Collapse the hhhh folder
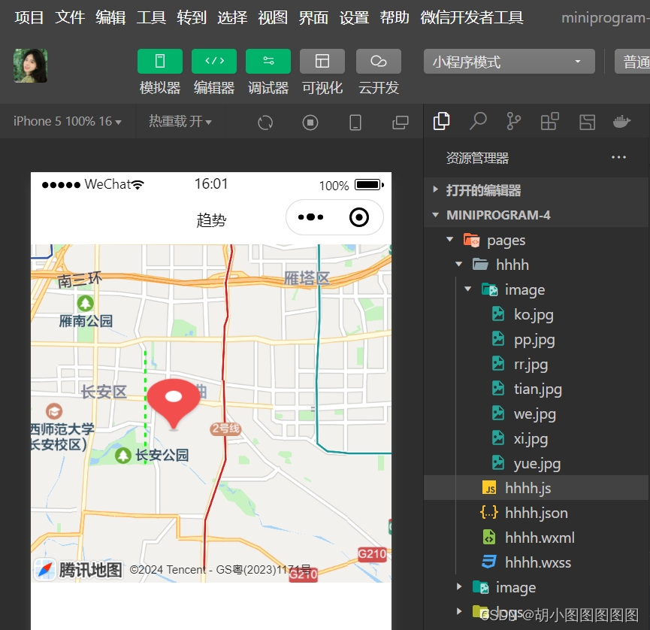 pyautogui.click(x=537, y=265)
